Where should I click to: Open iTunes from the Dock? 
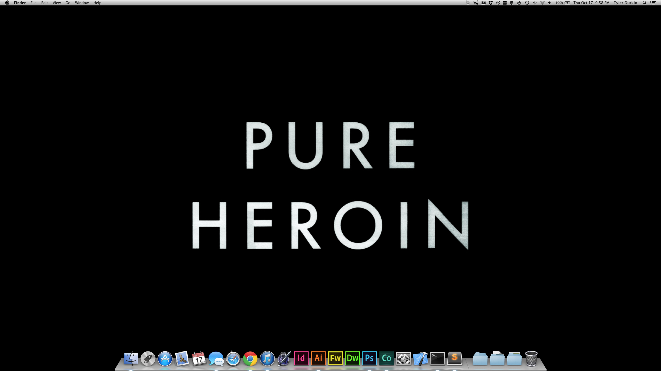[x=267, y=358]
